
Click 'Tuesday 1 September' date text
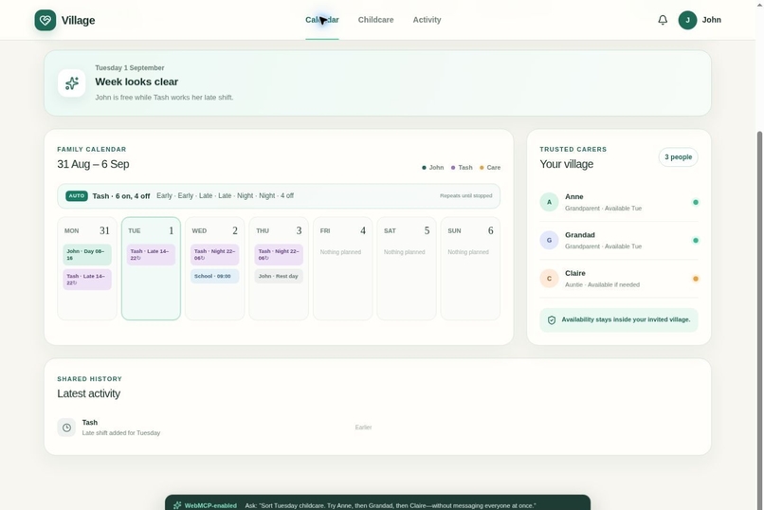pyautogui.click(x=130, y=67)
